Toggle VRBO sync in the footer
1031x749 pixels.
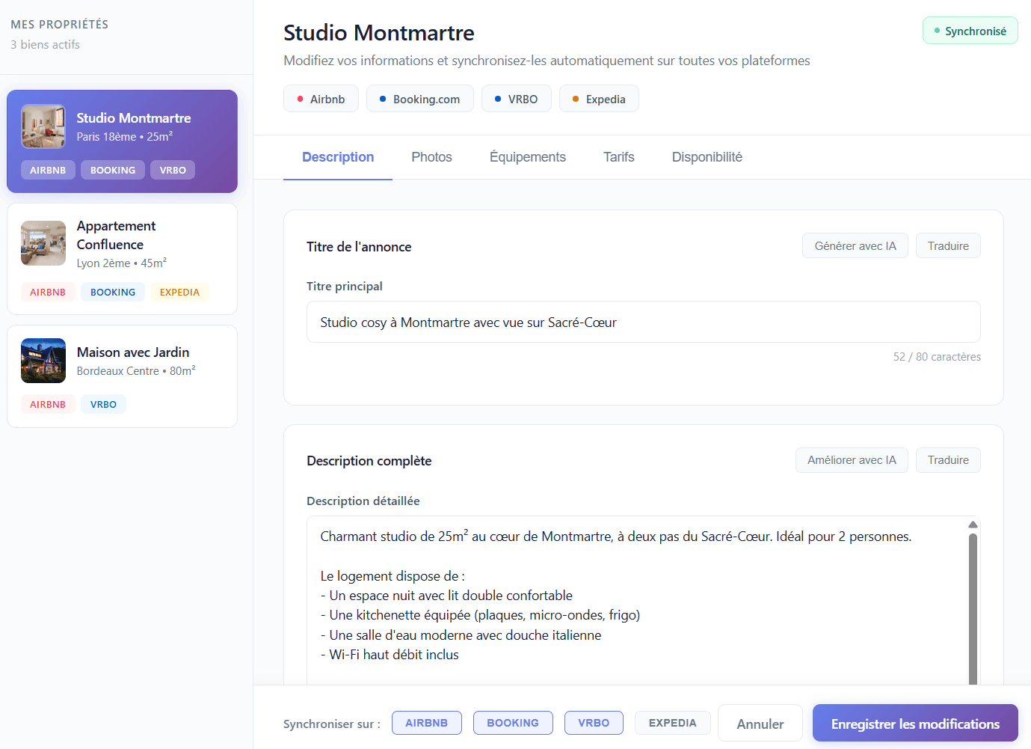click(594, 723)
